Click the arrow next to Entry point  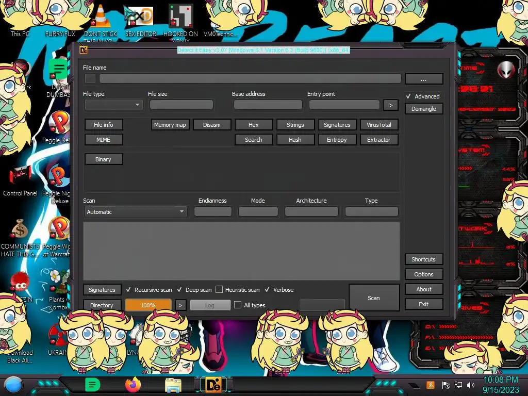point(391,105)
